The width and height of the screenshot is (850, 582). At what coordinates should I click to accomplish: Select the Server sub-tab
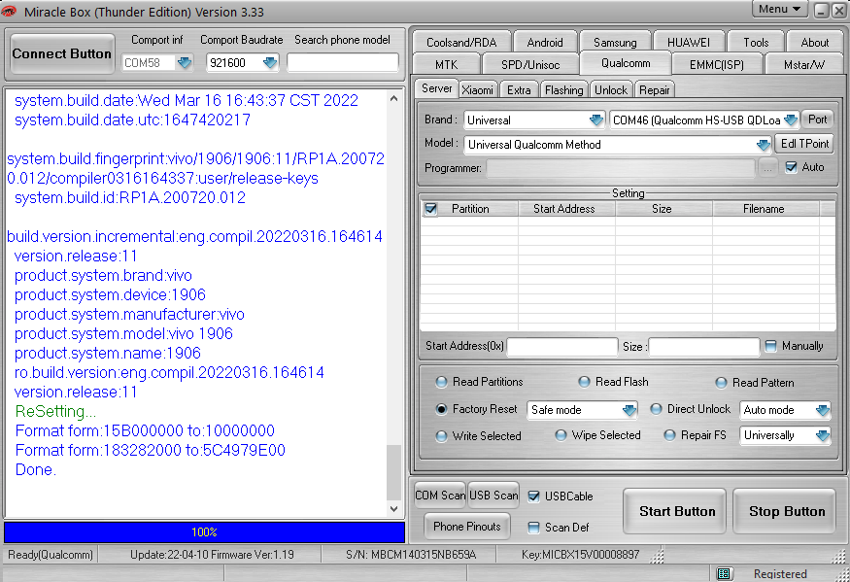coord(436,88)
